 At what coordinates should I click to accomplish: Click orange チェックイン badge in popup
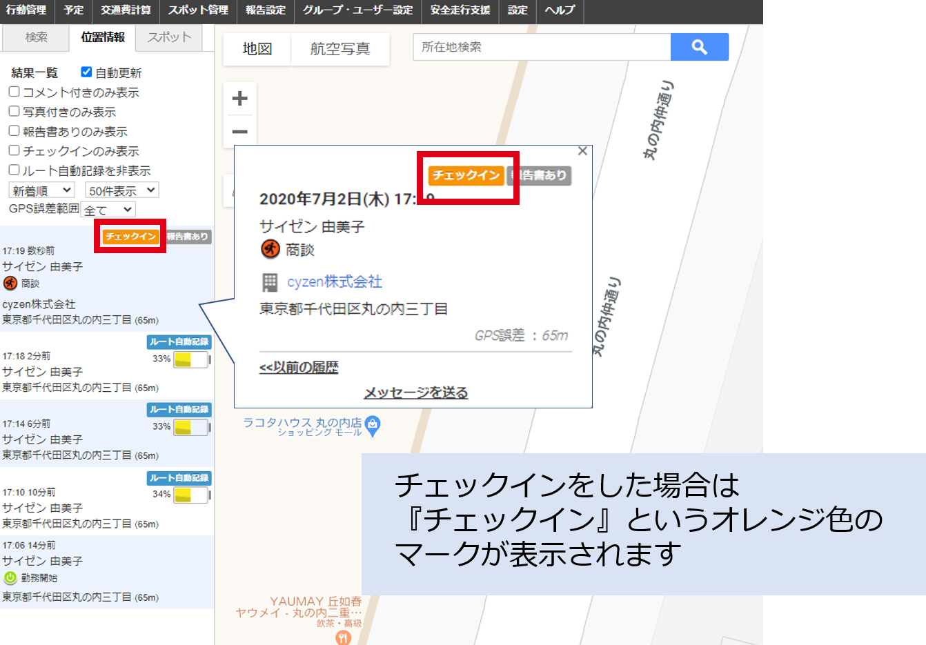tap(466, 175)
